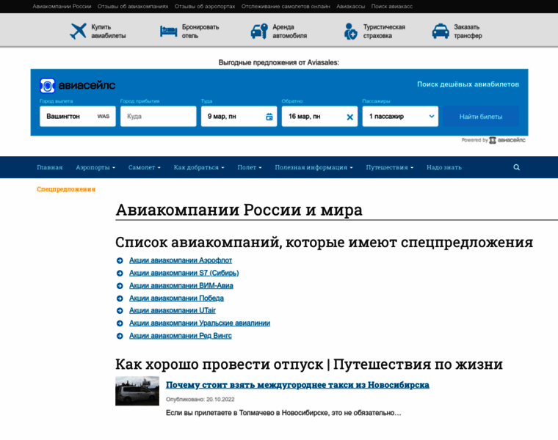Click the car rental icon
The width and height of the screenshot is (558, 440).
(259, 31)
